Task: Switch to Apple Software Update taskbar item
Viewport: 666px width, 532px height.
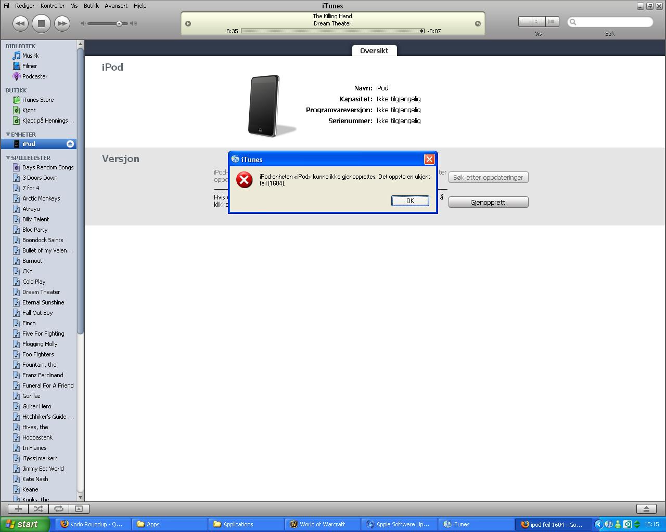Action: click(x=399, y=524)
